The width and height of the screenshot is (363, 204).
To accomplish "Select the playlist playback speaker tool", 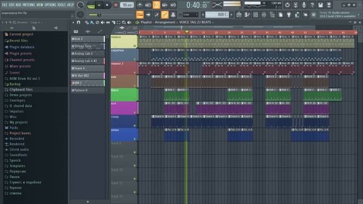I will (x=129, y=23).
